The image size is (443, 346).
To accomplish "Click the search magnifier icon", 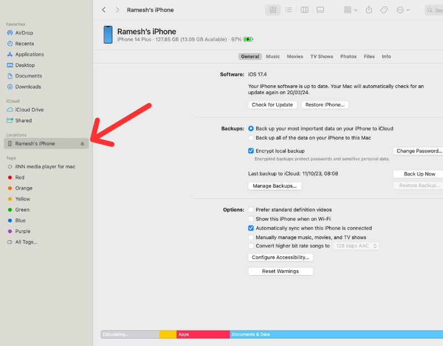I will click(x=430, y=10).
